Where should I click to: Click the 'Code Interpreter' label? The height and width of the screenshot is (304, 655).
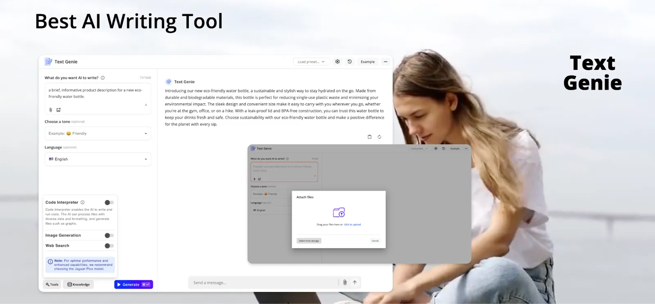click(x=62, y=202)
